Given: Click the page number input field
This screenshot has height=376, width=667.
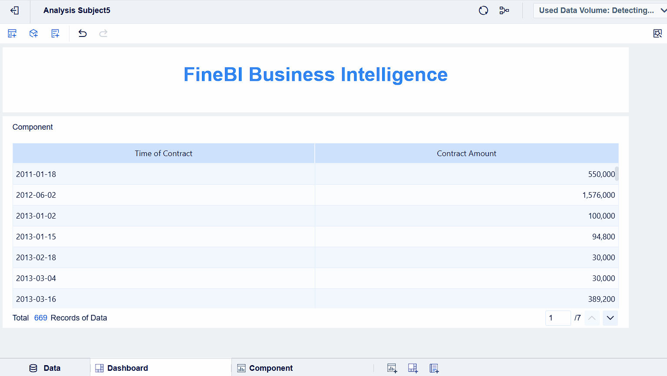Looking at the screenshot, I should pos(558,318).
